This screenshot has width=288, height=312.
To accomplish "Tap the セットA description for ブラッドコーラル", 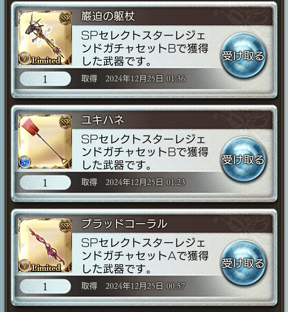I will coord(145,256).
